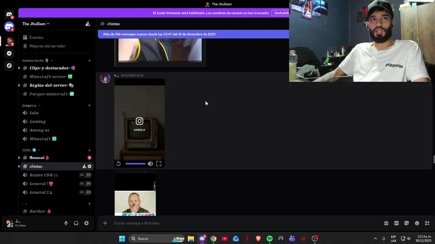This screenshot has width=435, height=244.
Task: Create channel in Juegos category
Action: (89, 105)
